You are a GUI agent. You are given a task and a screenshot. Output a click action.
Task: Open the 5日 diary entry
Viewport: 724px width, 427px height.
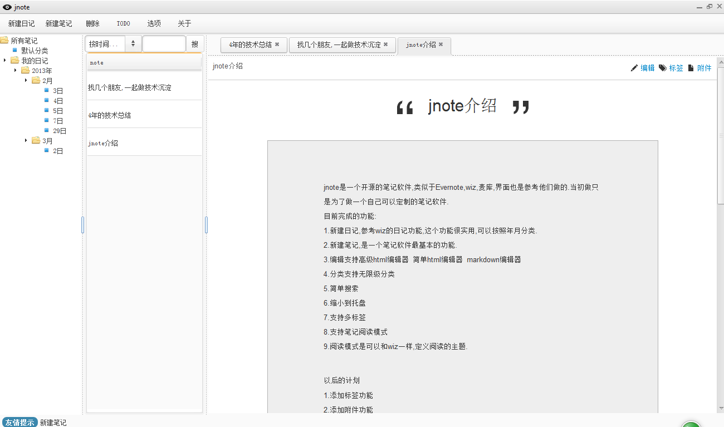click(x=58, y=111)
